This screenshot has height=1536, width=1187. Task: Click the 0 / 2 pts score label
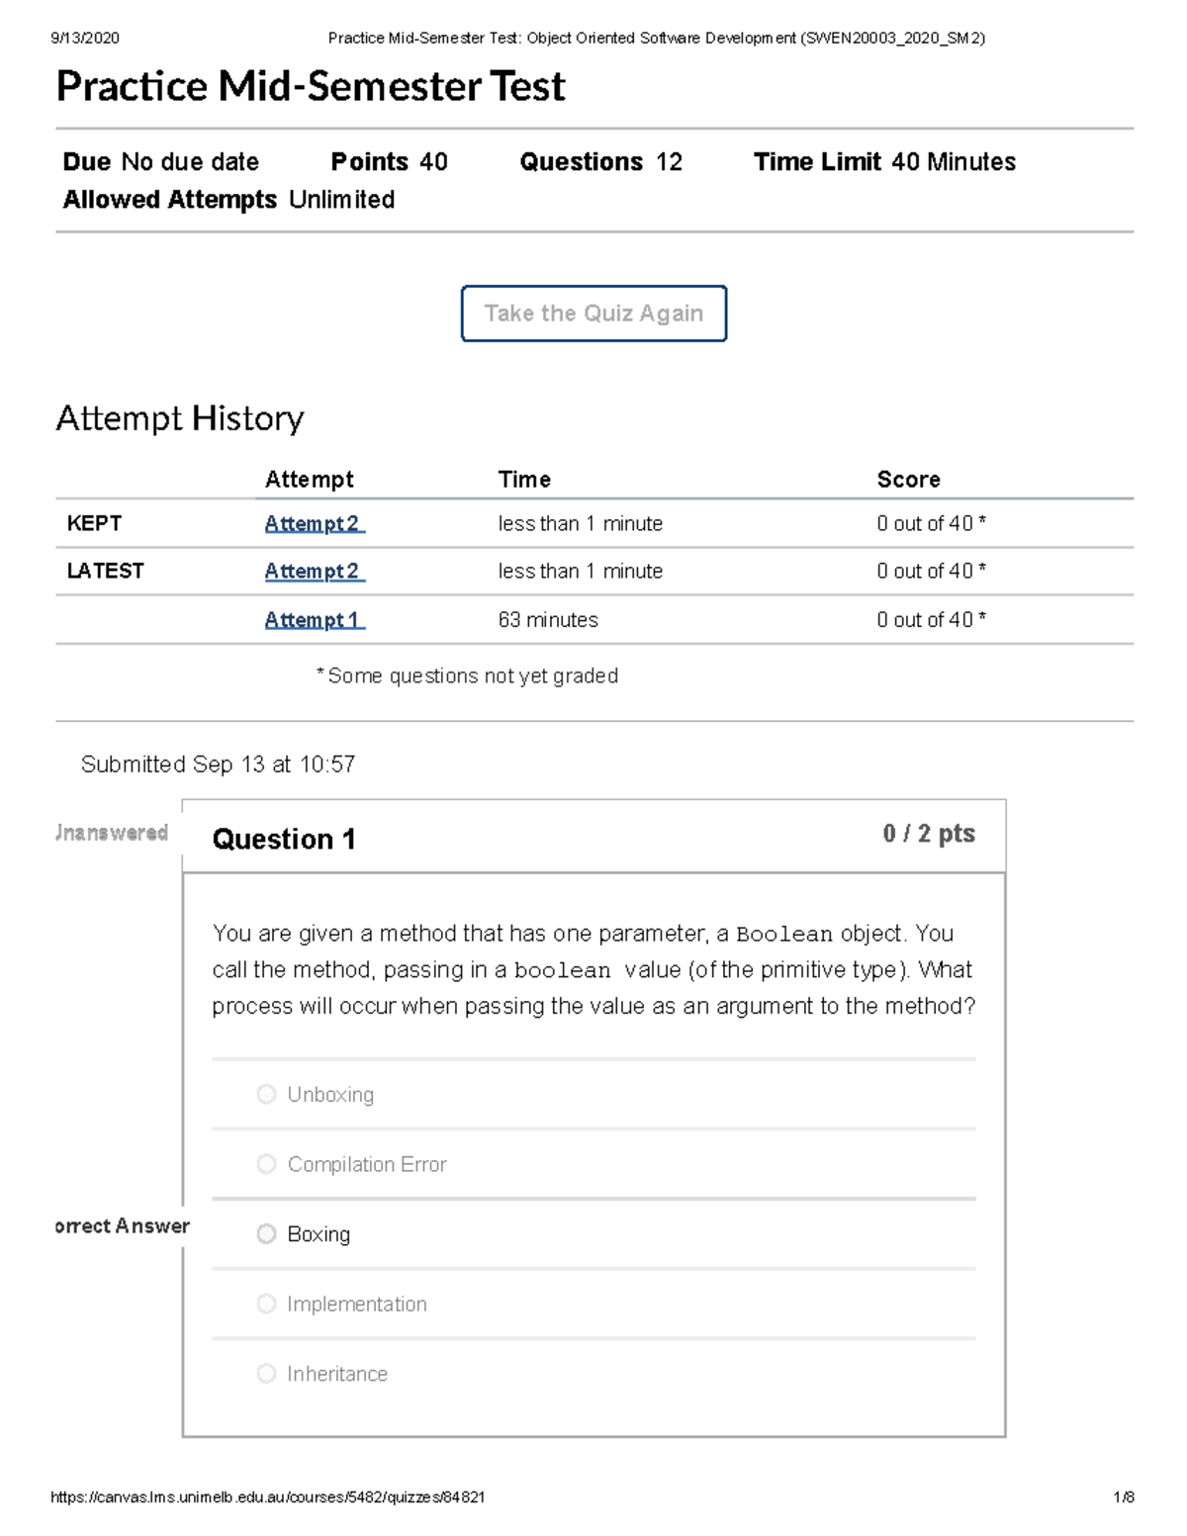pos(929,834)
